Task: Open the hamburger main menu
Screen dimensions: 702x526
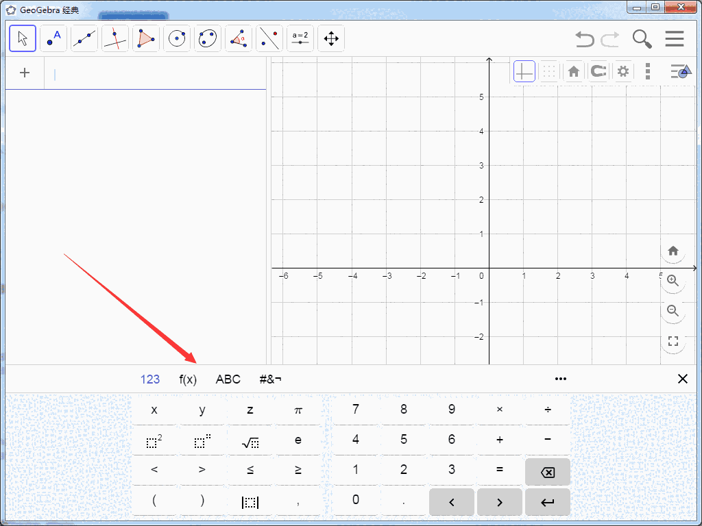Action: pyautogui.click(x=675, y=39)
